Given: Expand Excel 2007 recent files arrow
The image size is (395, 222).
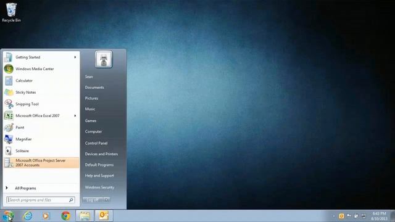Looking at the screenshot, I should (x=75, y=116).
